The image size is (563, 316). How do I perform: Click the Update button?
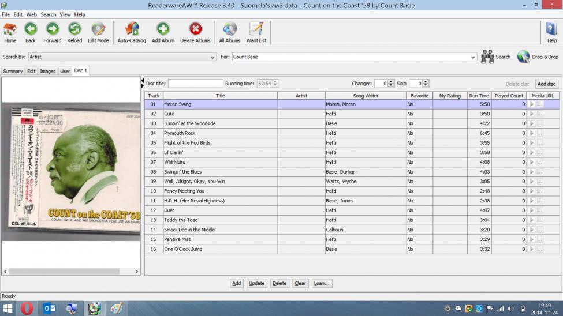point(256,283)
